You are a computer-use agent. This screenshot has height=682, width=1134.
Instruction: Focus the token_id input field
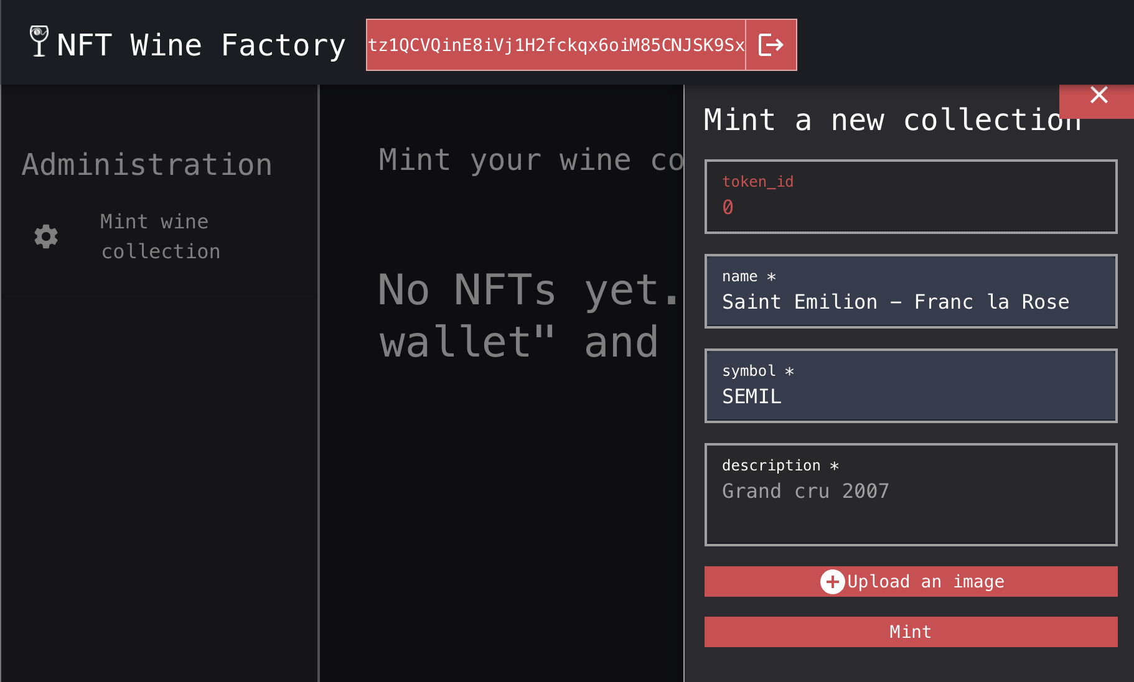910,207
